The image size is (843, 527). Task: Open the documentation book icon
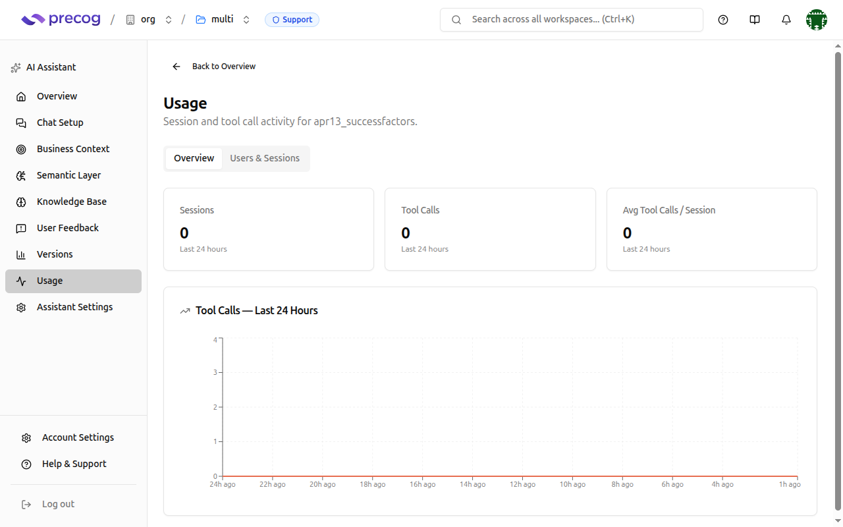[x=755, y=20]
